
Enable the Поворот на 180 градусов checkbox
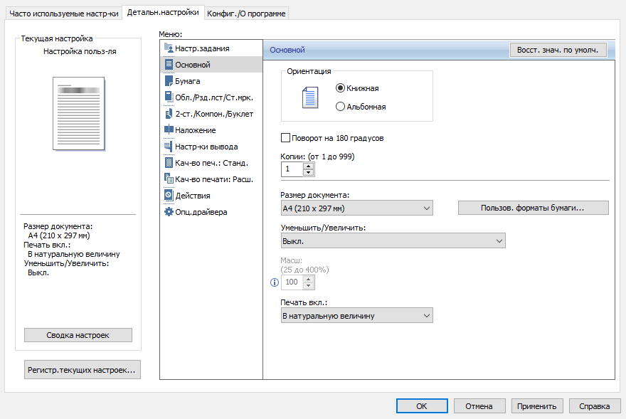pyautogui.click(x=287, y=138)
